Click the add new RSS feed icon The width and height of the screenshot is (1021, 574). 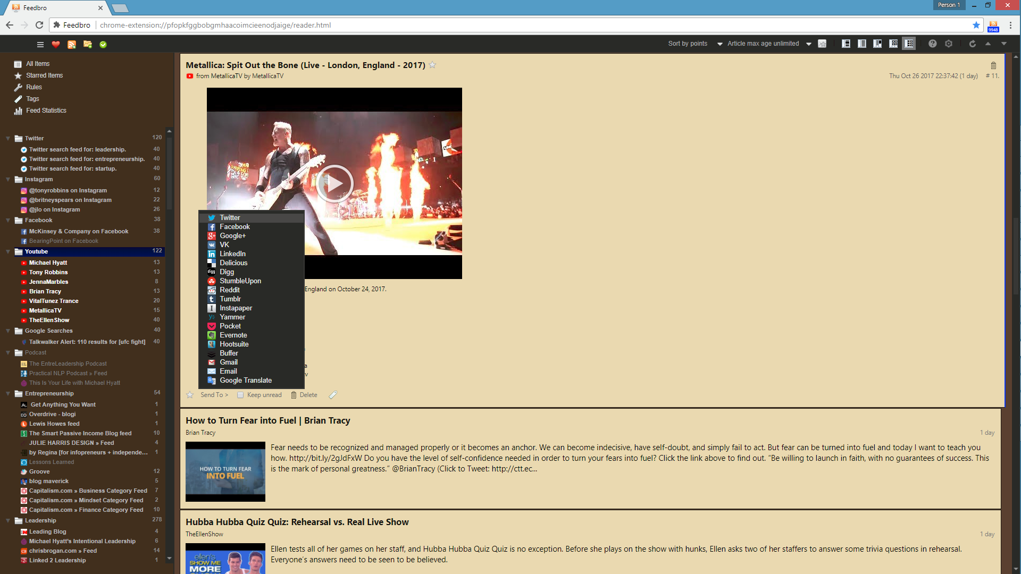tap(71, 45)
